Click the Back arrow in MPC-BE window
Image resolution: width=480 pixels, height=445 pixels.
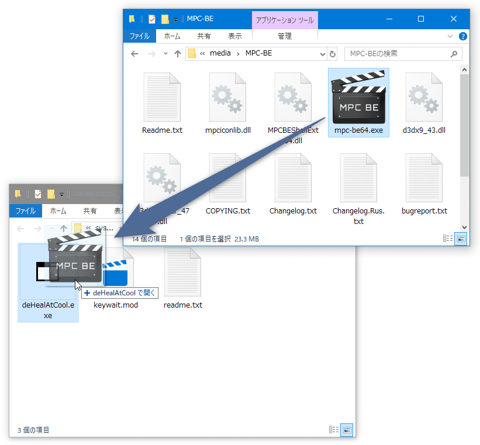pyautogui.click(x=134, y=54)
